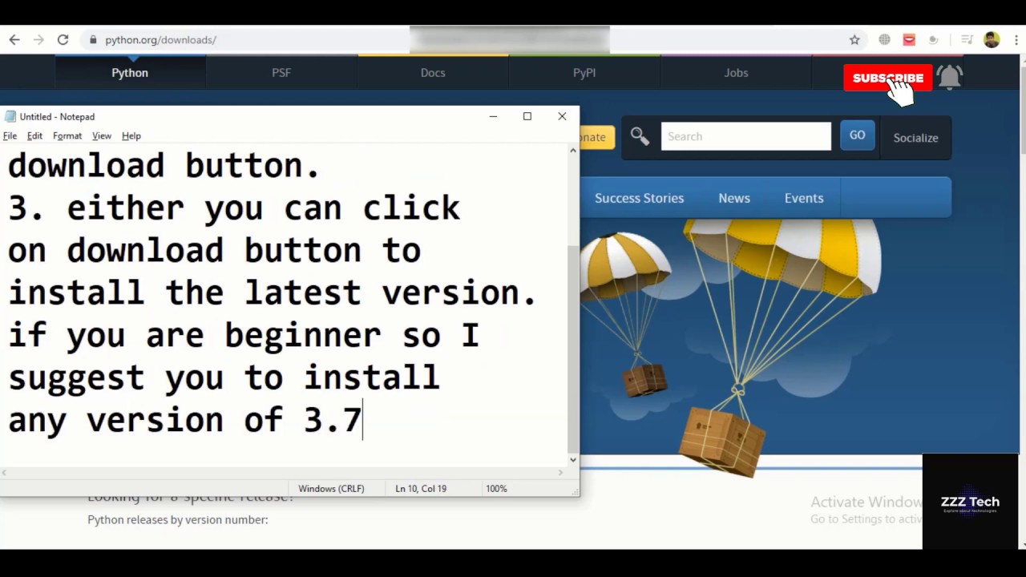Screen dimensions: 1026x577
Task: Select the Python tab on the site header
Action: pos(130,73)
